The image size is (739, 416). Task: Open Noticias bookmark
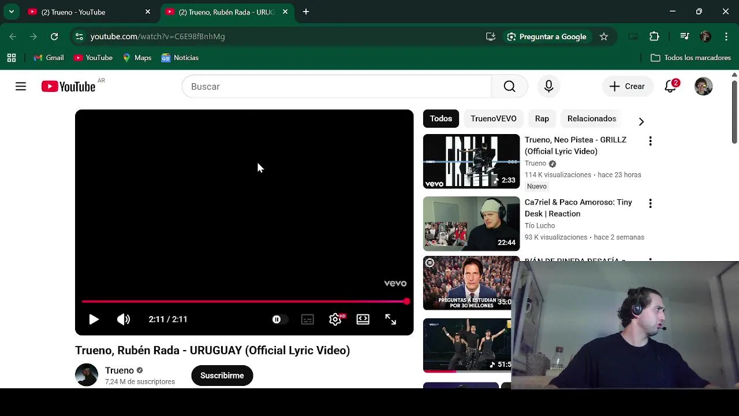click(180, 58)
